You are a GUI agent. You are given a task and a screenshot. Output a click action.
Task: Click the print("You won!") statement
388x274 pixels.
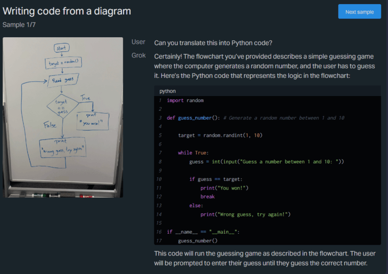(224, 188)
